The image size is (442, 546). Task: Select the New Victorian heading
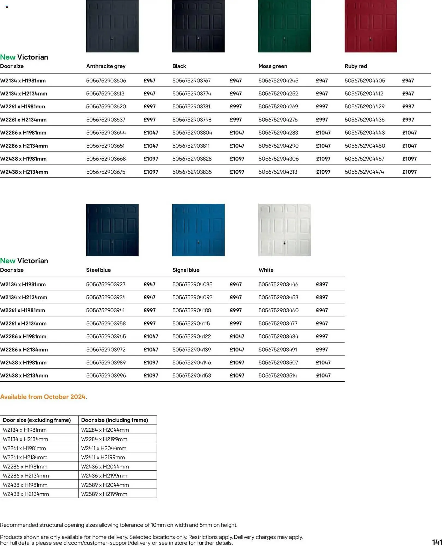coord(25,57)
